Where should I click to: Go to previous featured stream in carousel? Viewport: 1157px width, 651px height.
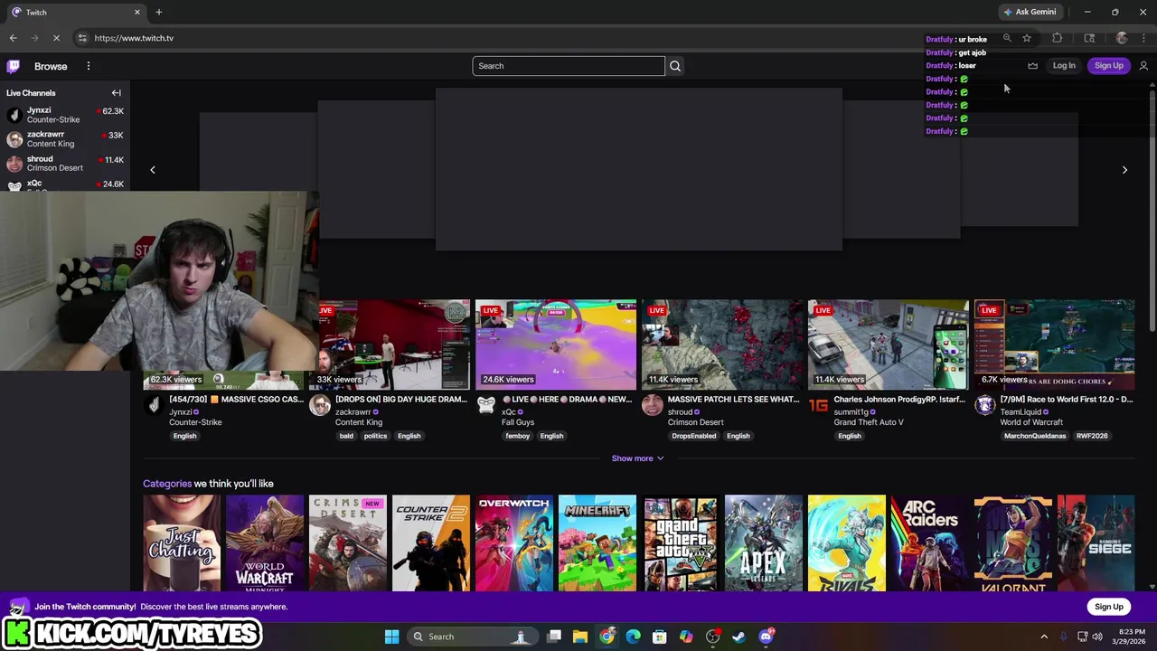point(153,170)
